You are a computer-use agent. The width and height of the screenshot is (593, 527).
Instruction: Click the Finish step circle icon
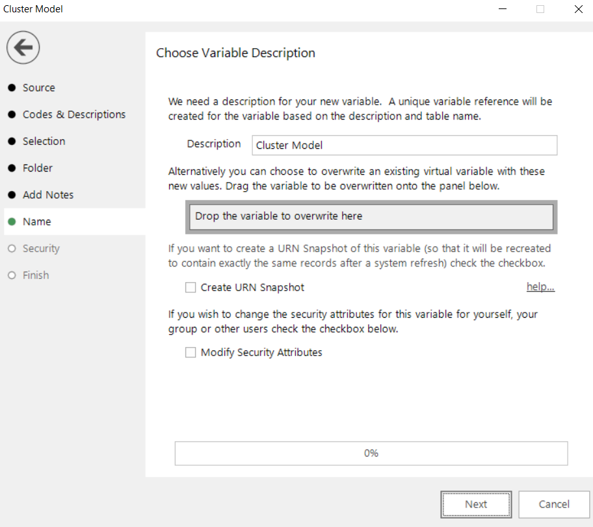coord(12,276)
